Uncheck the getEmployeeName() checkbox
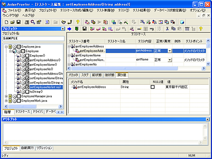Image resolution: width=212 pixels, height=159 pixels. [28, 64]
